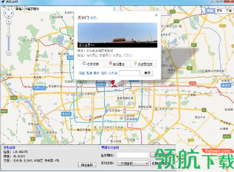234x172 pixels.
Task: Click the app arrow icon in the title bar
Action: pyautogui.click(x=3, y=2)
